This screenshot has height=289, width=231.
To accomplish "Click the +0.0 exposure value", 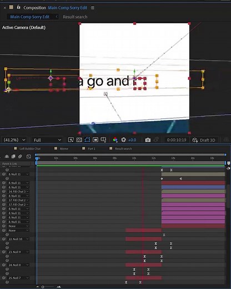I will click(132, 140).
